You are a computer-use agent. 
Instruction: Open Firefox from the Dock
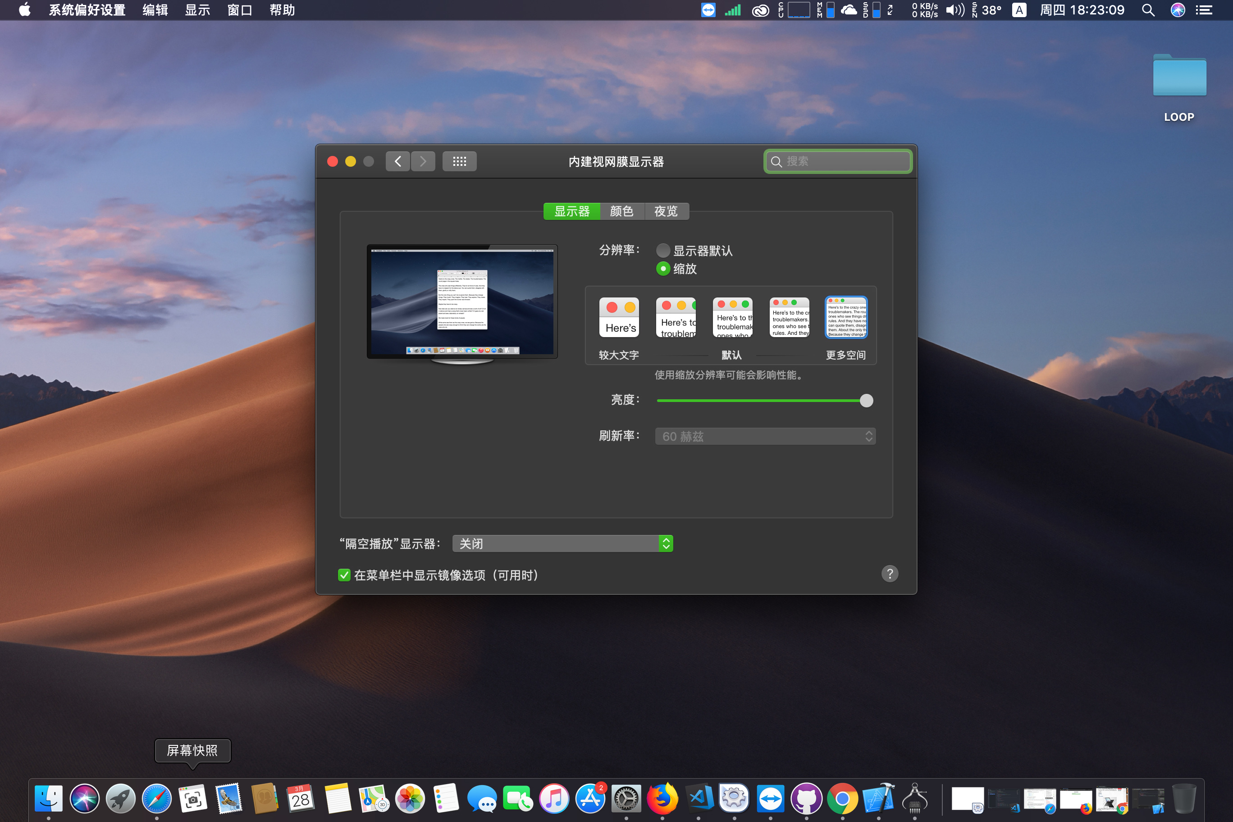pyautogui.click(x=662, y=799)
